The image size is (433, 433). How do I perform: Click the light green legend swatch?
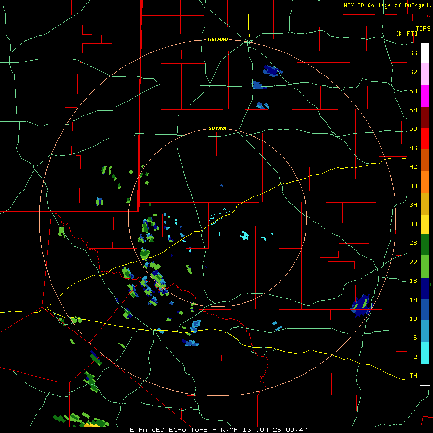425,267
